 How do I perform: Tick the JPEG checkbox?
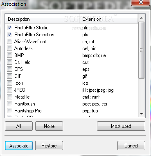9,90
